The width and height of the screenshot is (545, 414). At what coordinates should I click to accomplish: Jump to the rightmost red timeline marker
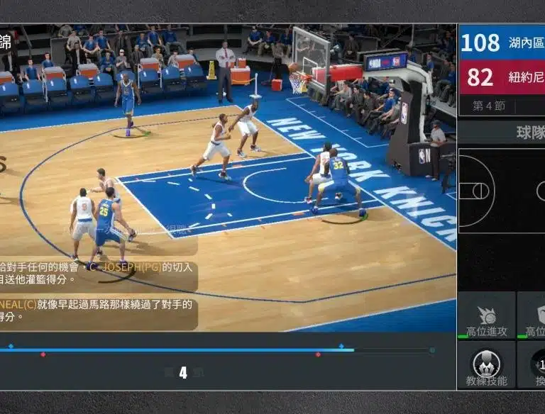[x=318, y=354]
